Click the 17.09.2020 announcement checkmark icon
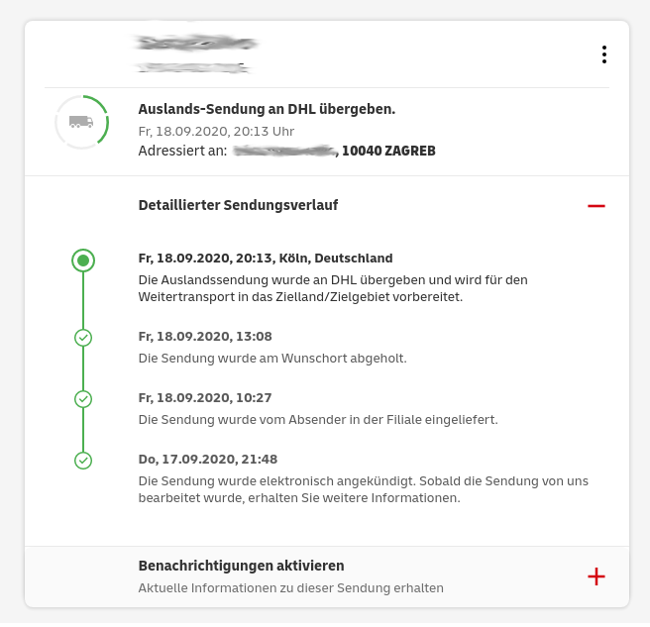Screen dimensions: 650x627 point(83,461)
